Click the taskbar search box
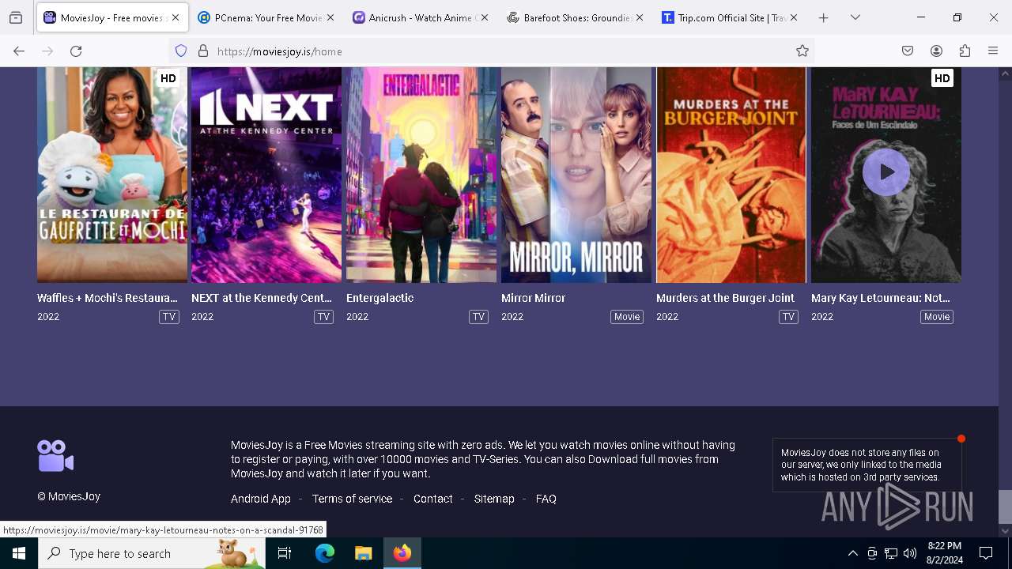This screenshot has height=569, width=1012. 152,553
